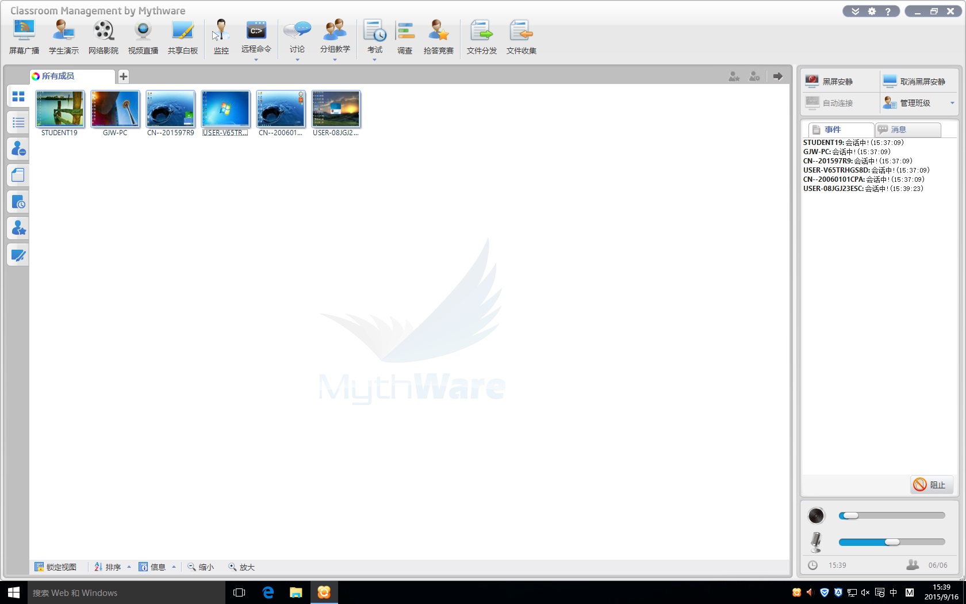Expand 管理班级 dropdown arrow
Image resolution: width=966 pixels, height=604 pixels.
(952, 104)
